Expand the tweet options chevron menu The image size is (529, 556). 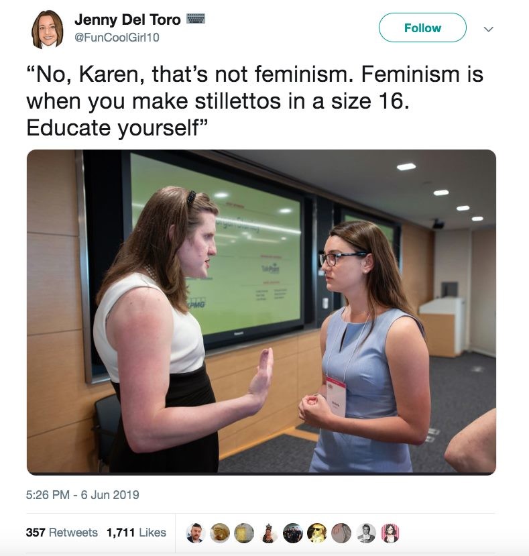[x=489, y=29]
